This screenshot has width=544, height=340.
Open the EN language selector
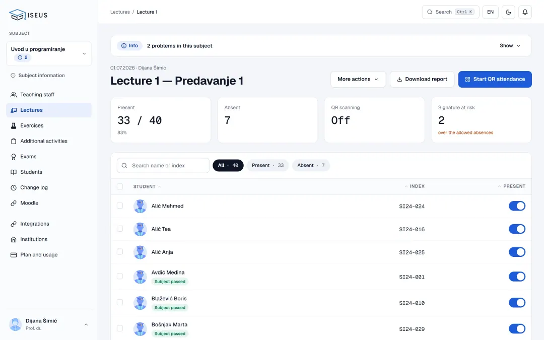point(490,12)
